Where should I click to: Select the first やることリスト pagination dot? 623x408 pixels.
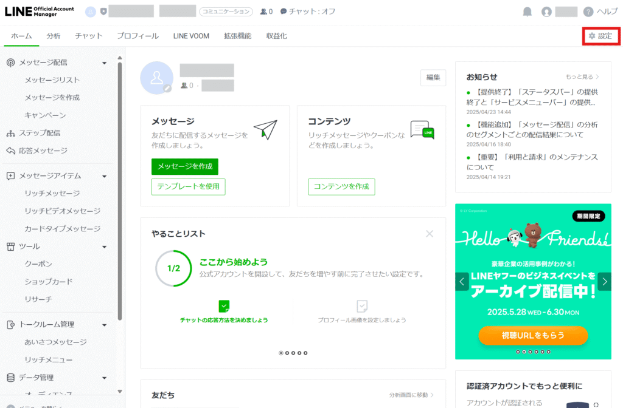click(x=281, y=353)
